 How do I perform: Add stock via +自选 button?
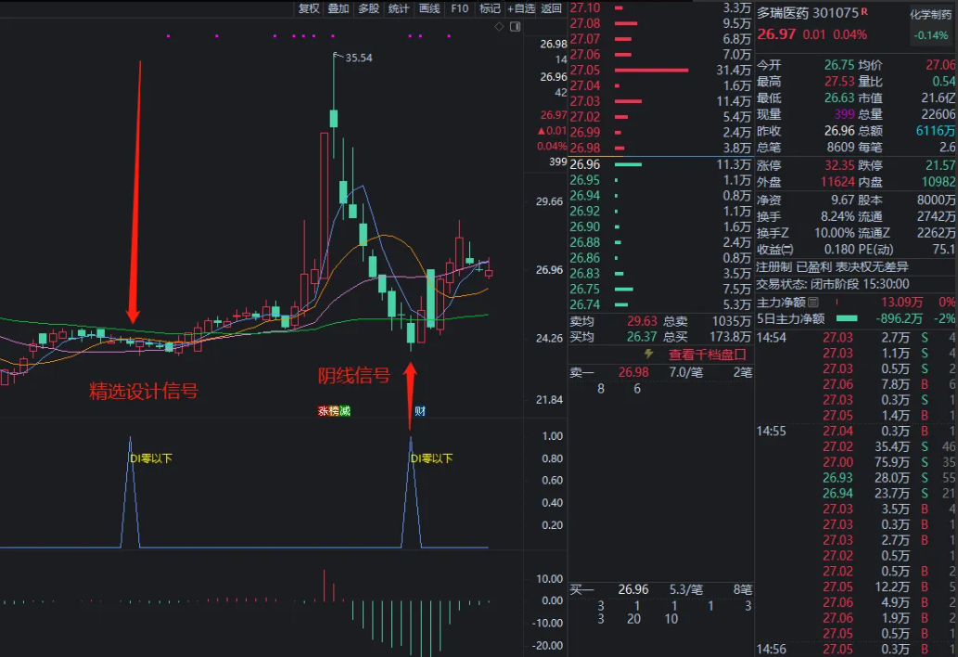pyautogui.click(x=520, y=8)
